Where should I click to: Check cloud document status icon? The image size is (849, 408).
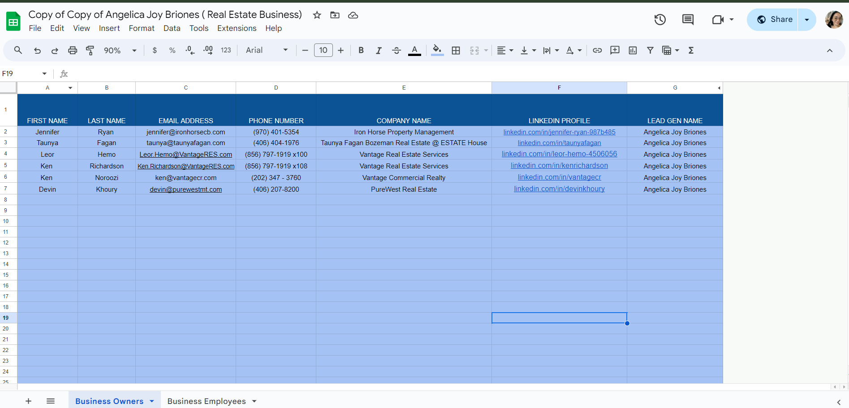tap(353, 15)
